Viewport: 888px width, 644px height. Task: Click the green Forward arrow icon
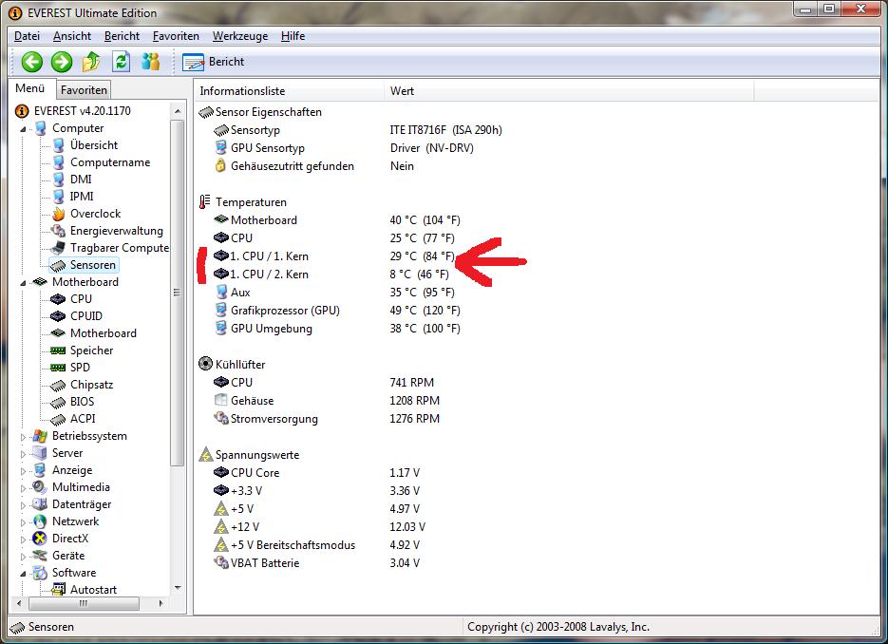(62, 62)
